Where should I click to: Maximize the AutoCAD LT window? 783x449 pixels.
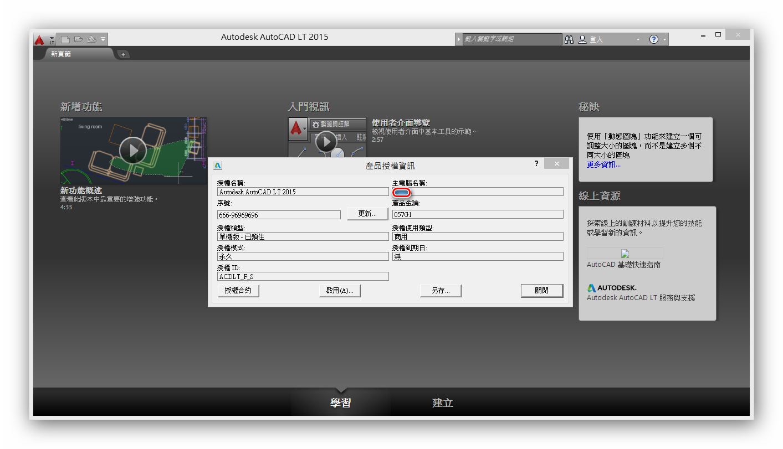[718, 35]
